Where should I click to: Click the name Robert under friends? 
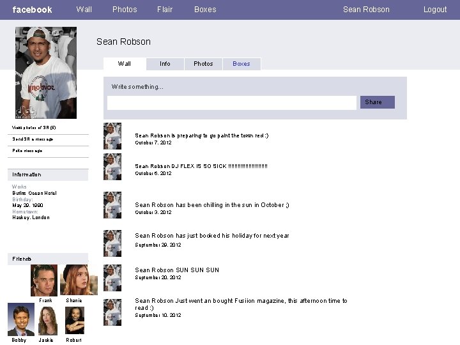pos(73,340)
